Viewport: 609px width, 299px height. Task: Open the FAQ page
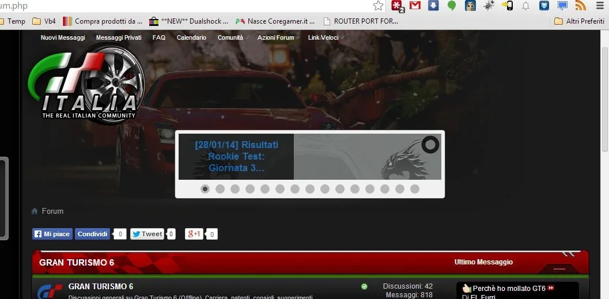coord(159,37)
